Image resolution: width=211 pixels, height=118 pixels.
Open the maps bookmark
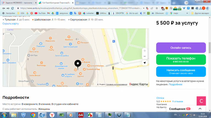point(174,13)
